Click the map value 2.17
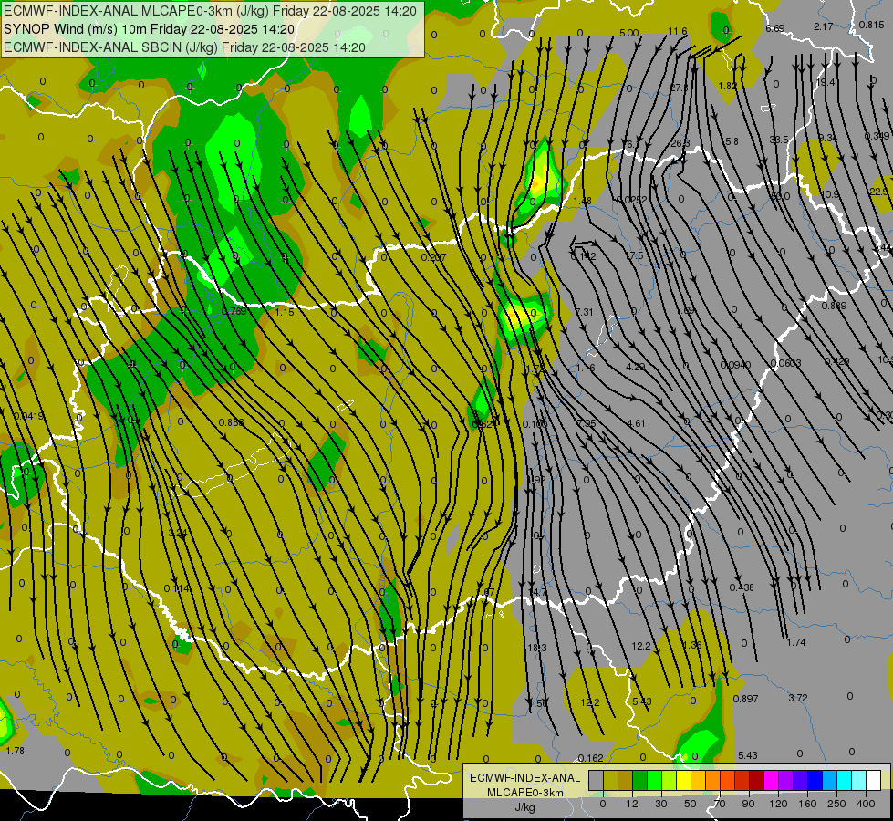The height and width of the screenshot is (821, 893). pyautogui.click(x=824, y=26)
